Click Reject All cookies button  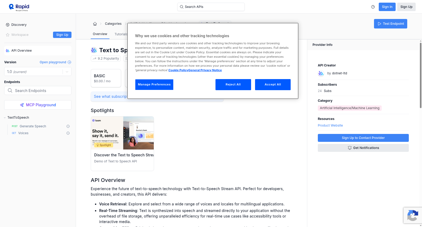233,85
